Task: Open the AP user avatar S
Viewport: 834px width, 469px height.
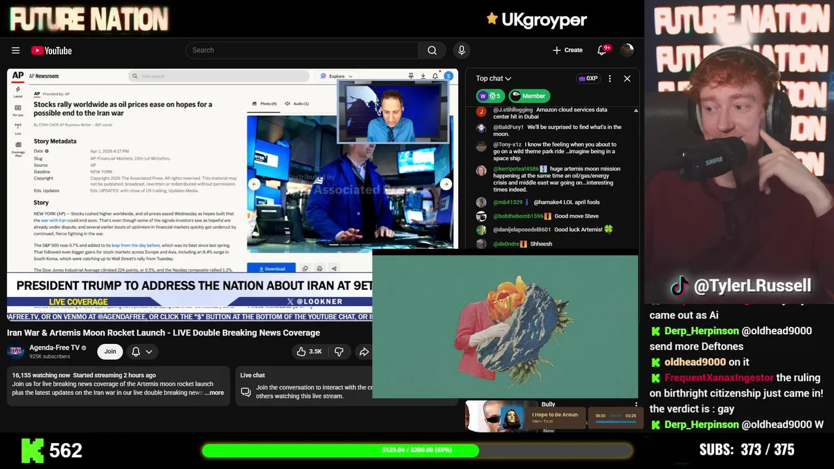Action: point(448,76)
